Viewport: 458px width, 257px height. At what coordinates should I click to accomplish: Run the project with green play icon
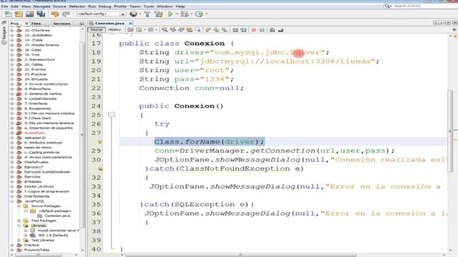[170, 14]
